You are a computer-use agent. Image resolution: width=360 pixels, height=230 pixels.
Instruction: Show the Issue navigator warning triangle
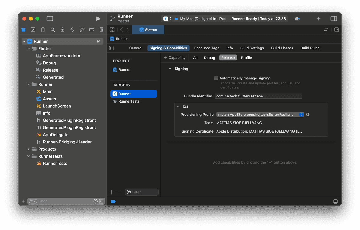point(62,29)
